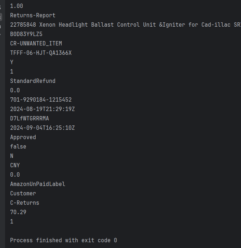Click the Returns-Report output line
Screen dimensions: 241x248
33,15
